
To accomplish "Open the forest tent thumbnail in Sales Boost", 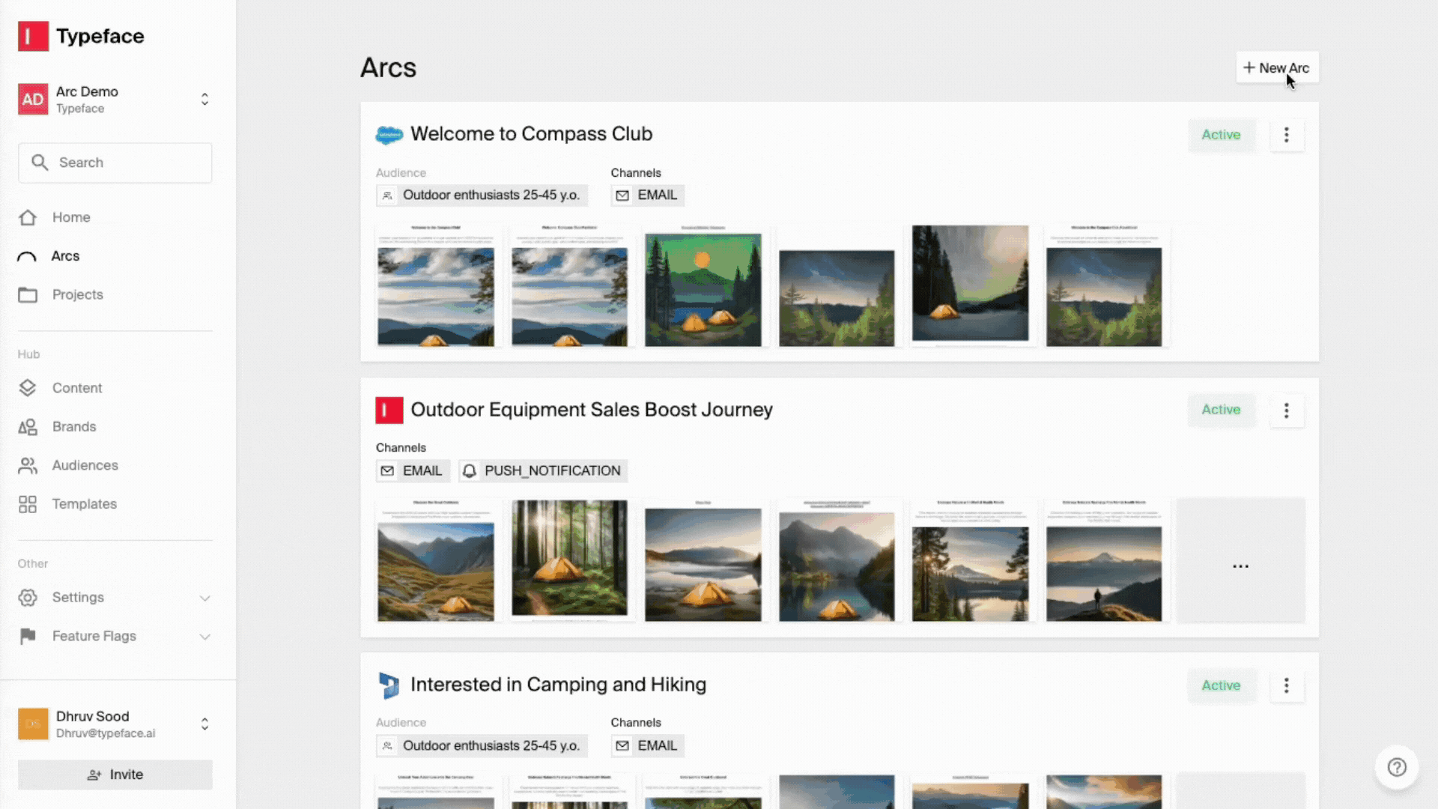I will 570,560.
